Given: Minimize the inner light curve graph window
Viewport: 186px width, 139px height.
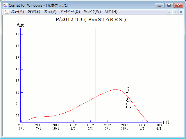Looking at the screenshot, I should 170,12.
